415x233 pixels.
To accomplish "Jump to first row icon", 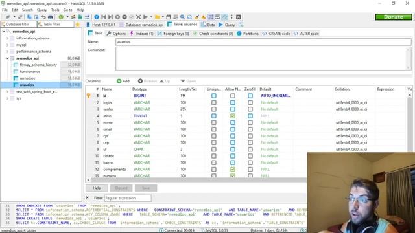I will 104,17.
